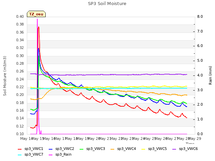Viewport: 215px width, 161px height.
Task: Click the 0.30 left axis tick label
Action: [20, 56]
